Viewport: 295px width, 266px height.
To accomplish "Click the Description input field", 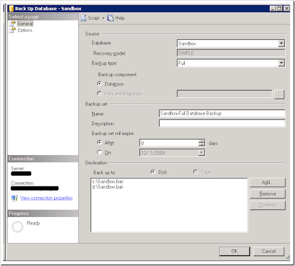I will [x=222, y=123].
